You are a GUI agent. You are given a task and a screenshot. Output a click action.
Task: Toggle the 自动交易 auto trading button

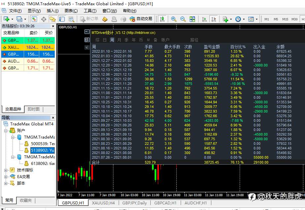click(x=141, y=19)
